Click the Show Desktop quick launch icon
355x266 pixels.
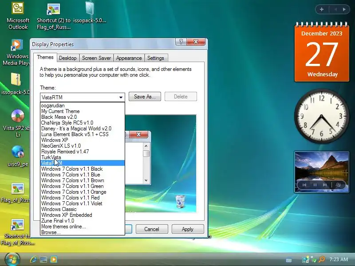point(43,259)
